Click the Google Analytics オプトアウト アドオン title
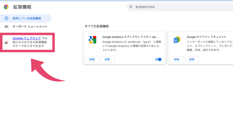 131,37
